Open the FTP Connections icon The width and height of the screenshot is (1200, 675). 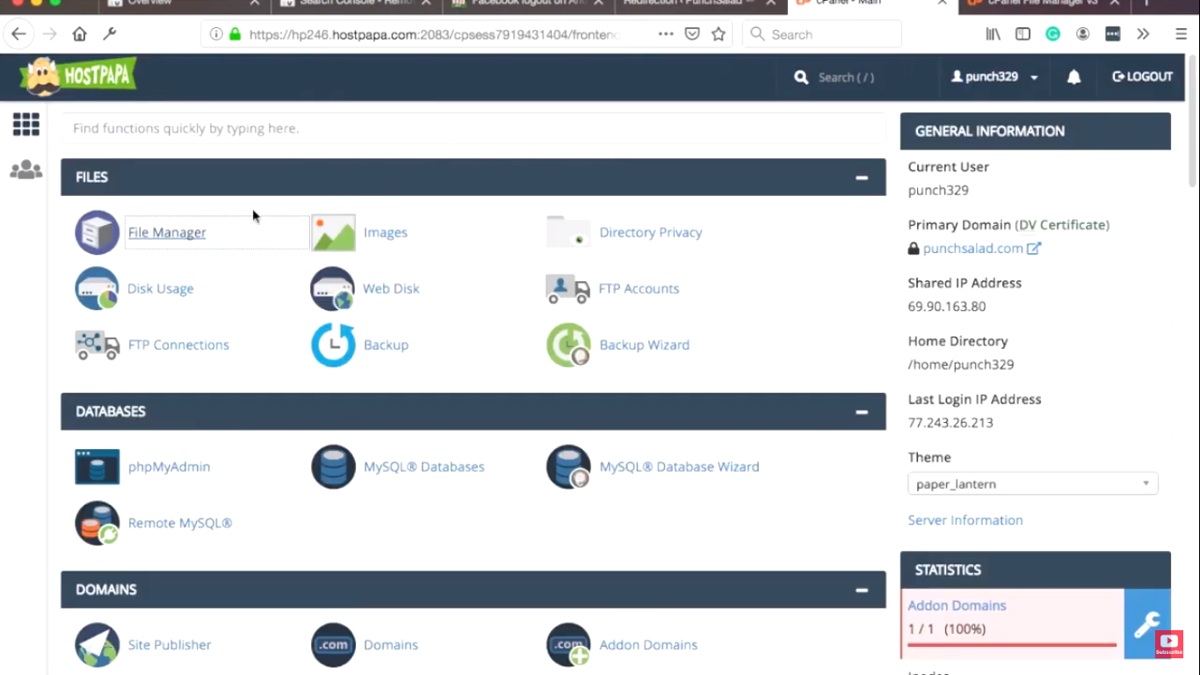97,345
